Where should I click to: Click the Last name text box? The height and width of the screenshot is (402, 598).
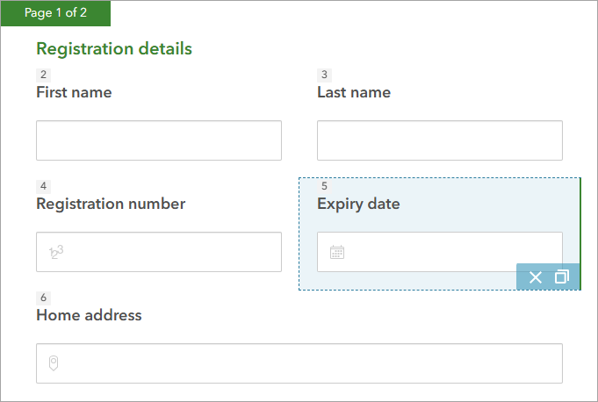[439, 140]
